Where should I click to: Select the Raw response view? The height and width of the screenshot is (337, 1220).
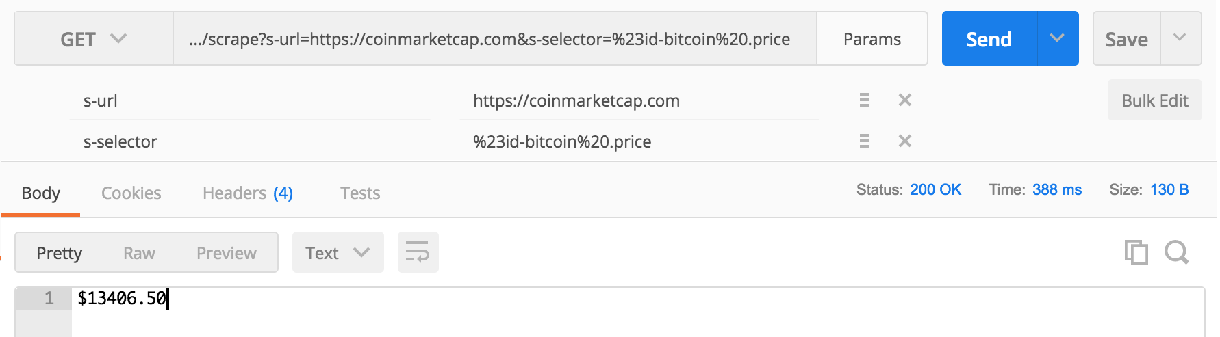click(139, 253)
